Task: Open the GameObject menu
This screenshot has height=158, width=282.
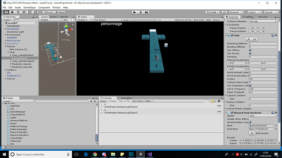Action: [x=29, y=7]
